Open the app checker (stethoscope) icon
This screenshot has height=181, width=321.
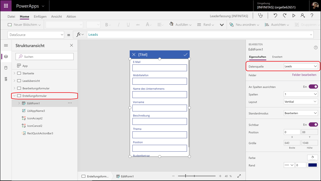(x=261, y=16)
